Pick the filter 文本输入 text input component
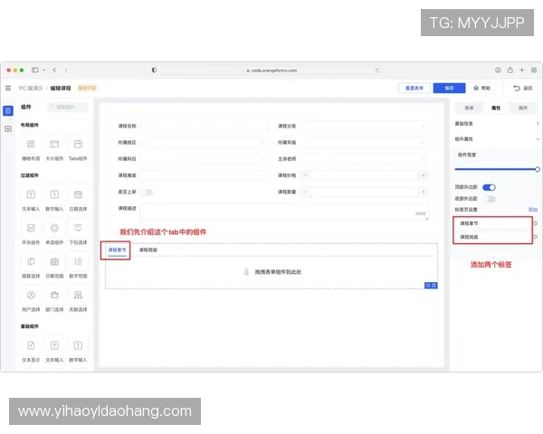This screenshot has width=543, height=434. [x=31, y=199]
